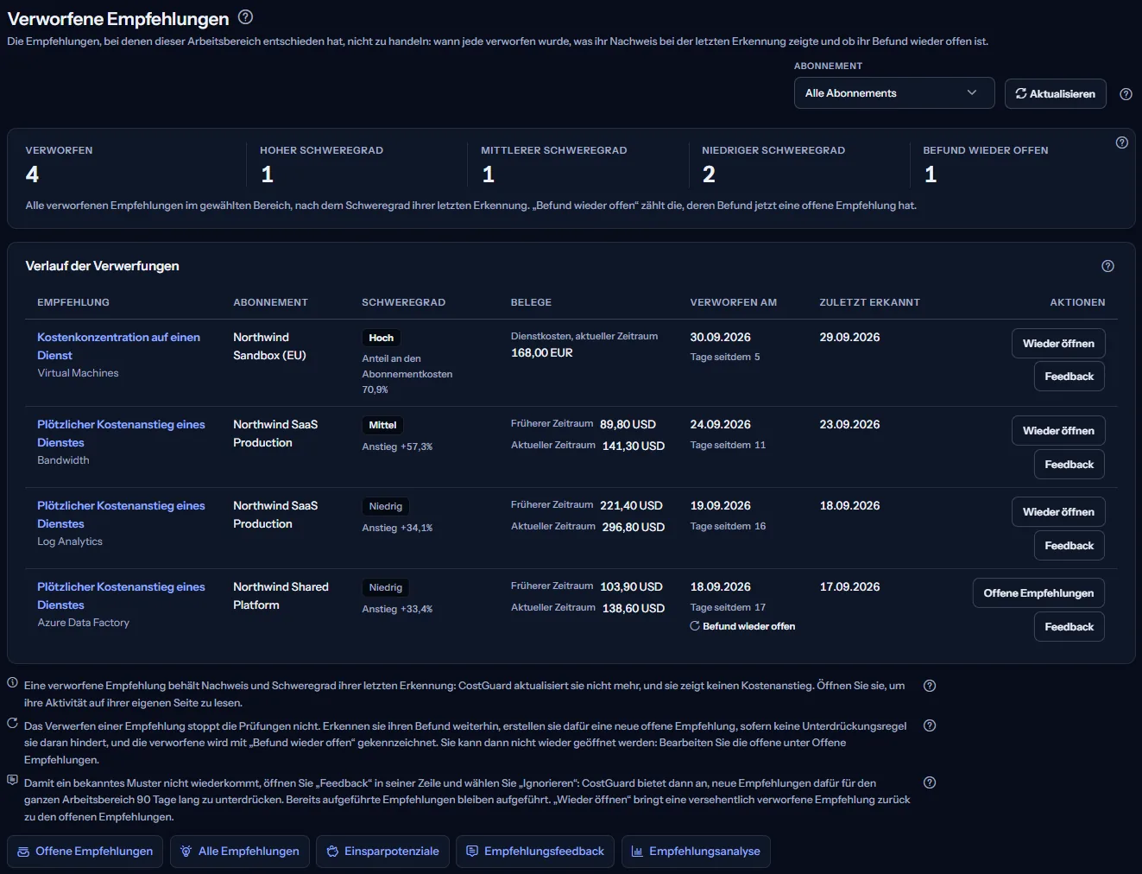This screenshot has height=874, width=1142.
Task: Go to Einsparpotenziale page
Action: coord(382,852)
